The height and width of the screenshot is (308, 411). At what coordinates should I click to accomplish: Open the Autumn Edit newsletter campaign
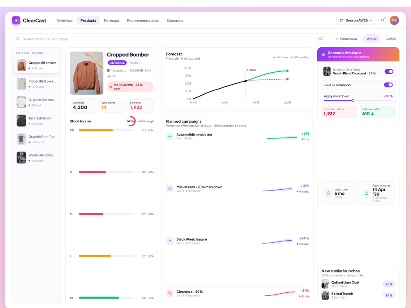click(x=238, y=136)
